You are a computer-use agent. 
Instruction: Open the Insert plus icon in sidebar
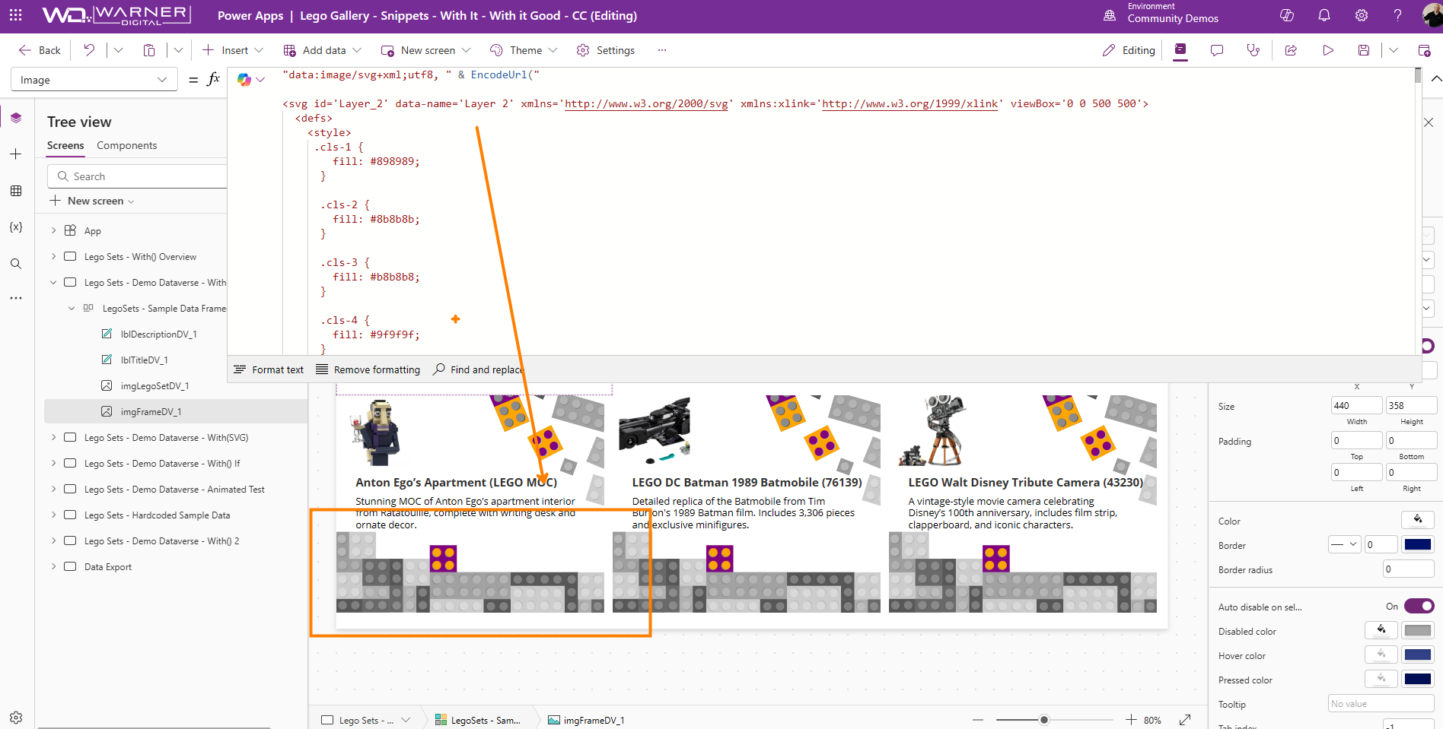point(16,154)
